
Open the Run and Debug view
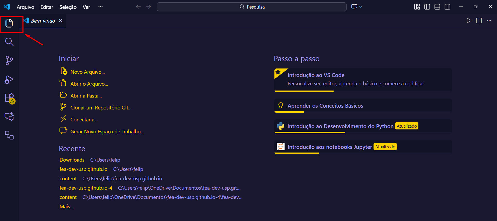point(9,80)
